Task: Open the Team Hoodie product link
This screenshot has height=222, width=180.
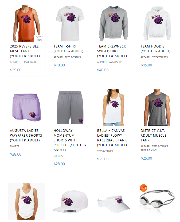Action: click(x=155, y=49)
